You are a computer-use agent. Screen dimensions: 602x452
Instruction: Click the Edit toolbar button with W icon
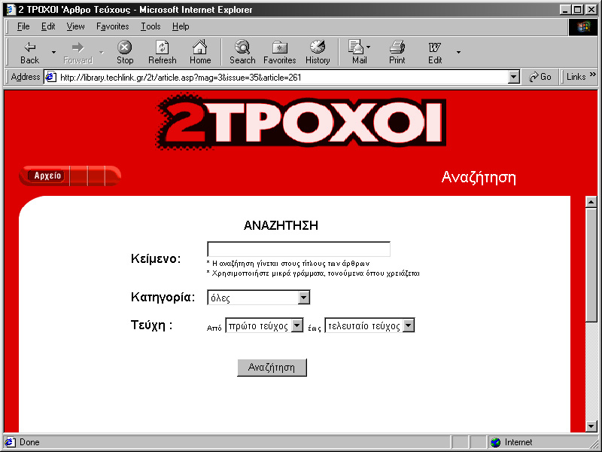pyautogui.click(x=435, y=52)
